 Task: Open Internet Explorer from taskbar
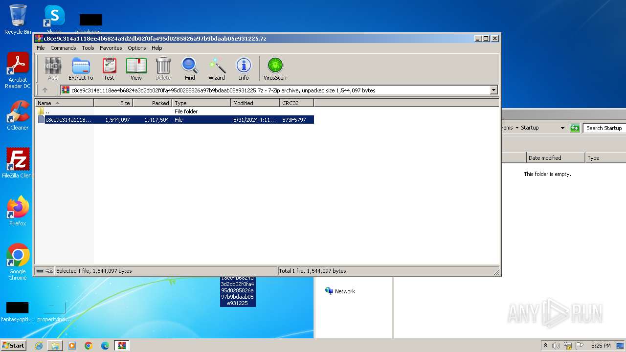[x=39, y=346]
